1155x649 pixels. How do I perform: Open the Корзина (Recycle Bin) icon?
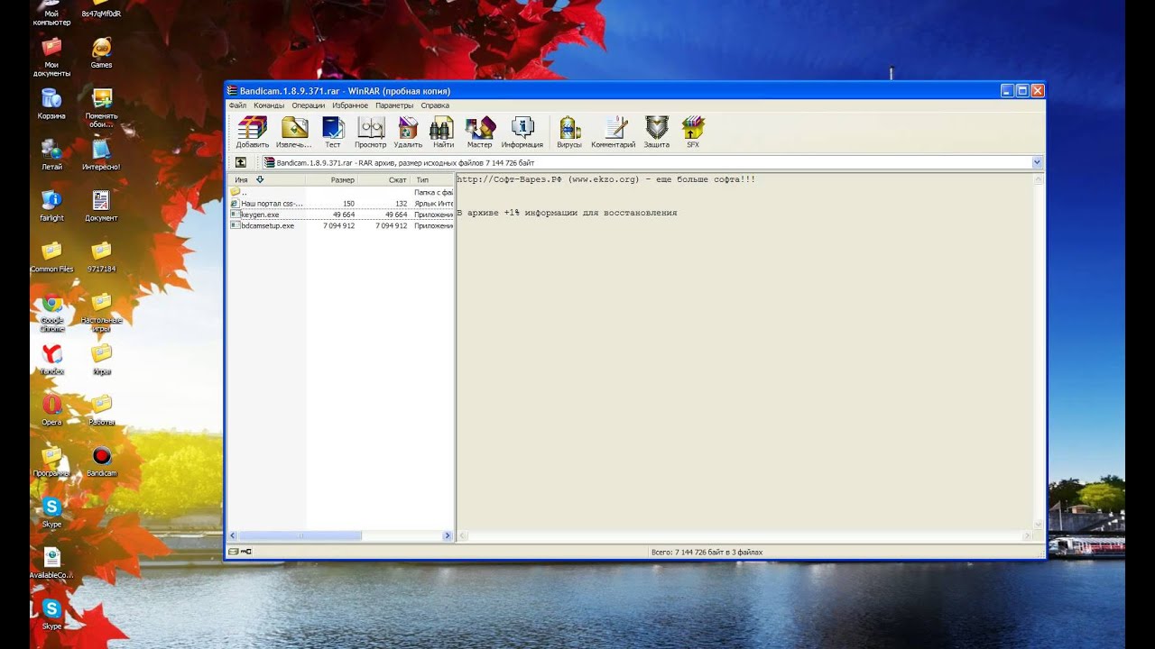pos(51,104)
